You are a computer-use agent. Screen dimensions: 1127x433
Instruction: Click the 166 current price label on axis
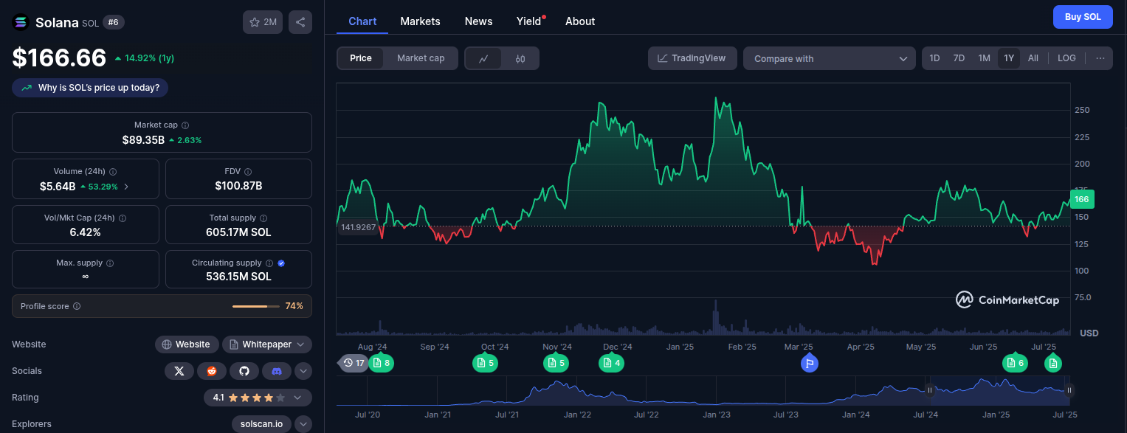point(1082,199)
